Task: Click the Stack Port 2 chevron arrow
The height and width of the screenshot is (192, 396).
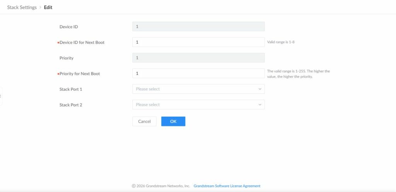Action: click(260, 105)
